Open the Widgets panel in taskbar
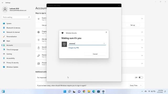168x94 pixels. (x=3, y=91)
